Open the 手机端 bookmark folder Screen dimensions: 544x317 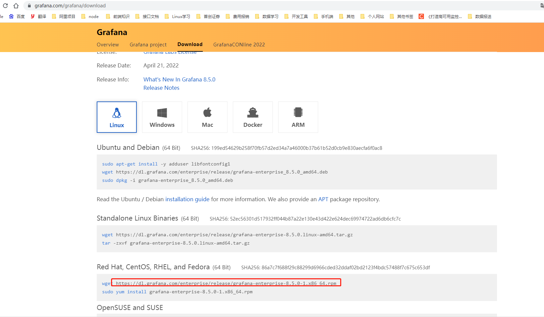pos(324,16)
